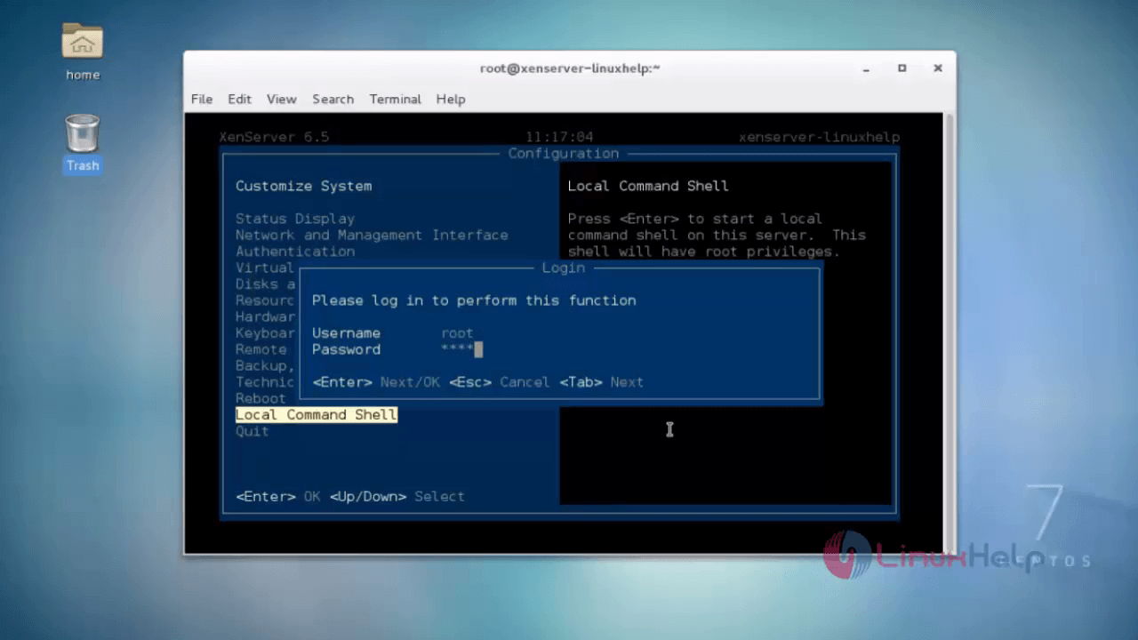Open the Terminal menu

pos(395,99)
